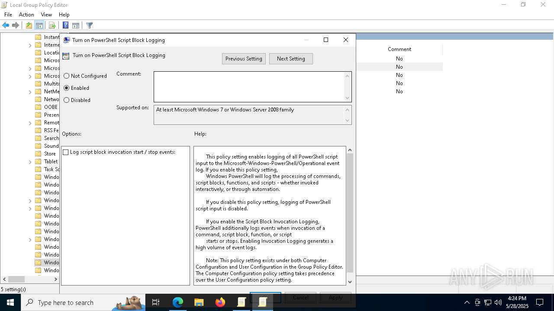Click Comment box scroll-up arrow
Image resolution: width=554 pixels, height=311 pixels.
click(347, 76)
